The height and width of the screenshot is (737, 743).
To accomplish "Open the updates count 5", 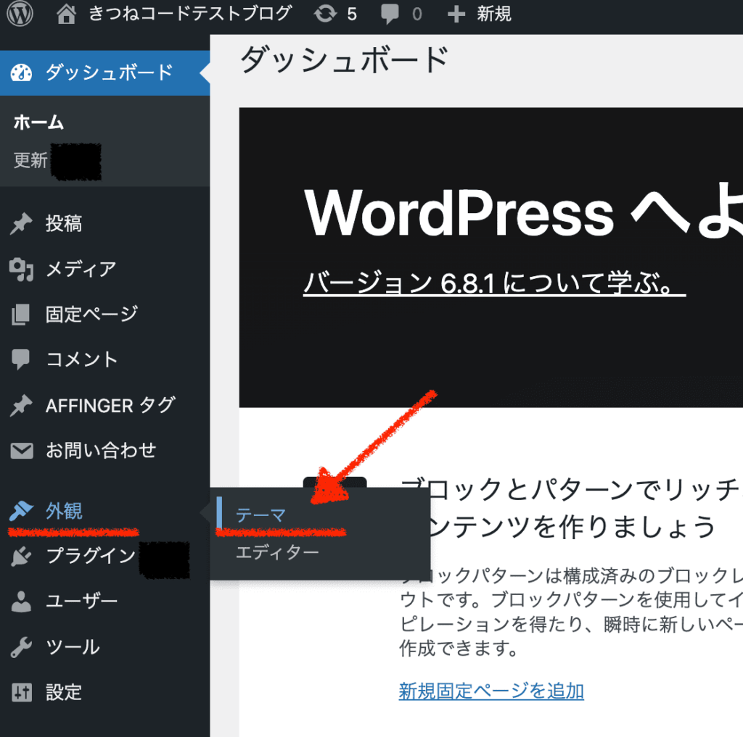I will click(352, 14).
